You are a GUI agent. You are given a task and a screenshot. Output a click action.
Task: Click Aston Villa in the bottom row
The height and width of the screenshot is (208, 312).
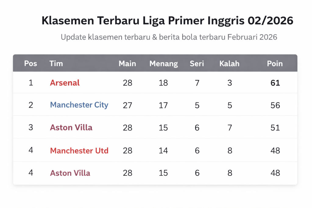[x=70, y=173]
